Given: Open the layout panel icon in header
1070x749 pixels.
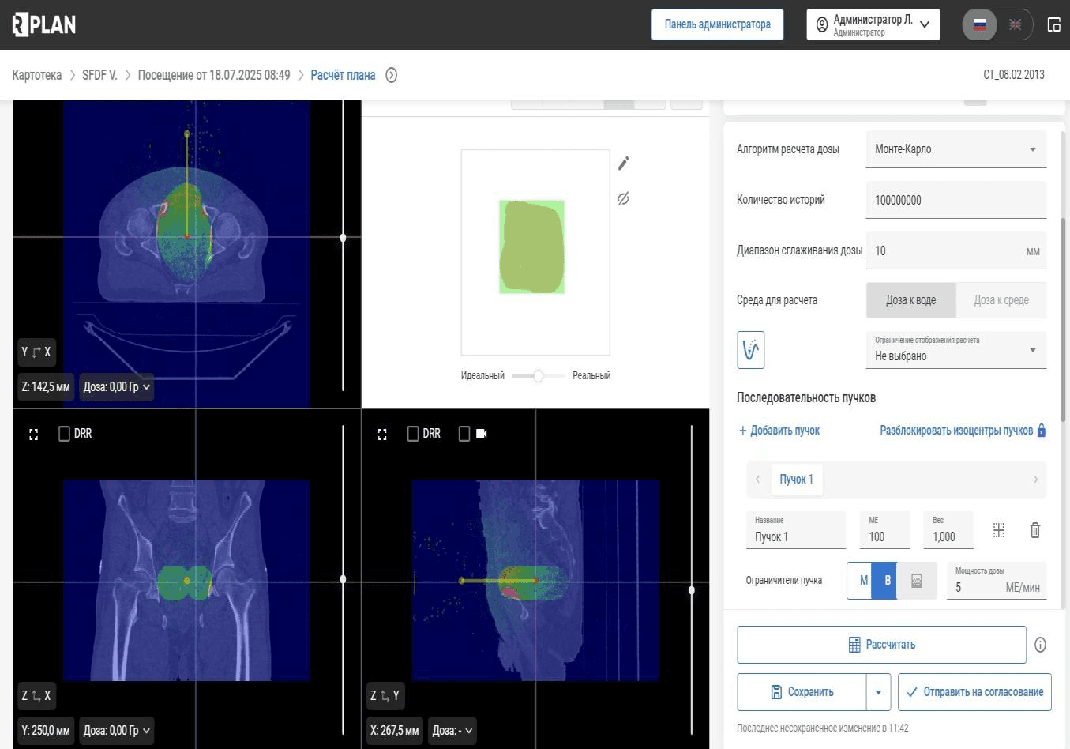Looking at the screenshot, I should point(1053,24).
